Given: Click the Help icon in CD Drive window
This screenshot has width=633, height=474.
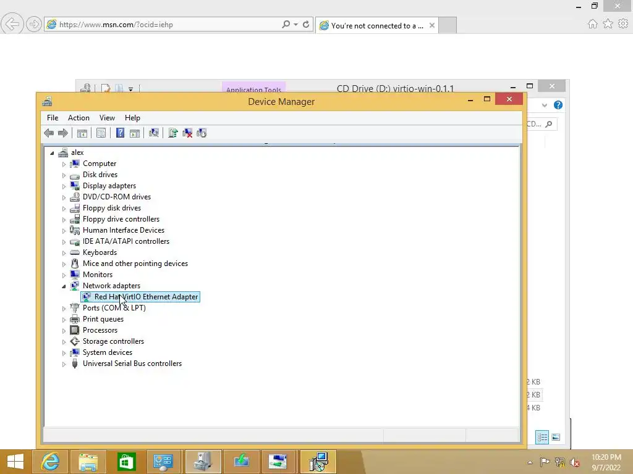Looking at the screenshot, I should click(x=558, y=105).
